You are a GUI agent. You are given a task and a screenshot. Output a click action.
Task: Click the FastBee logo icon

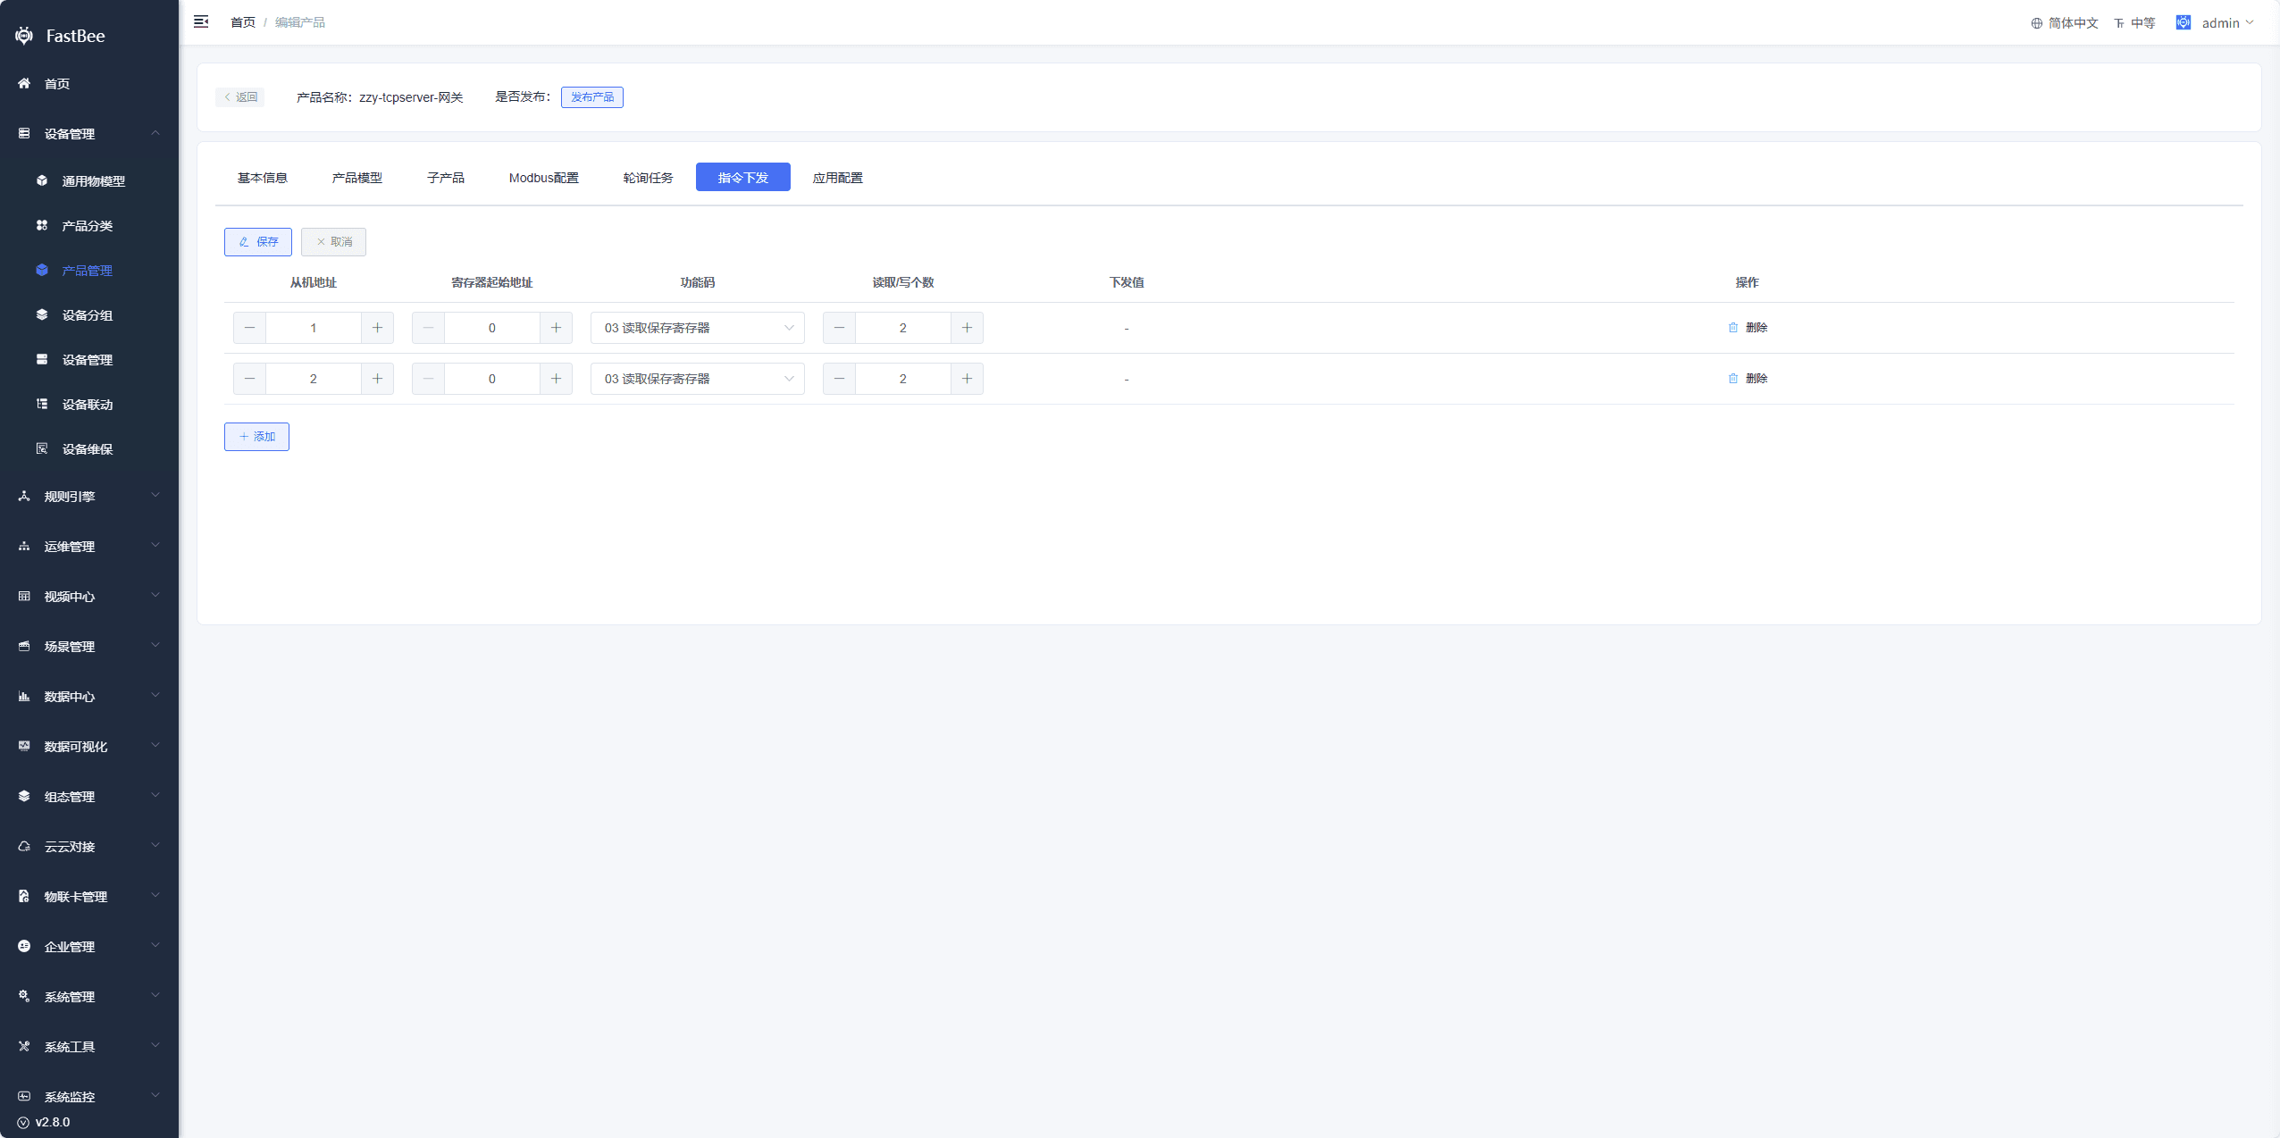click(x=24, y=36)
